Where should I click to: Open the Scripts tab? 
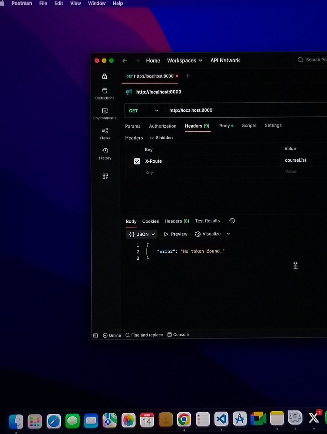pyautogui.click(x=249, y=125)
